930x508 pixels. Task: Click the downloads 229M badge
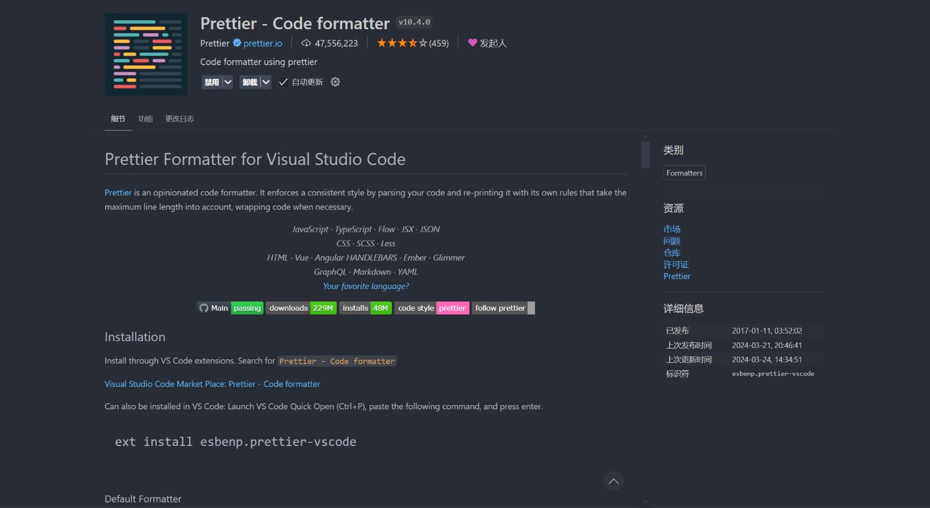point(301,308)
